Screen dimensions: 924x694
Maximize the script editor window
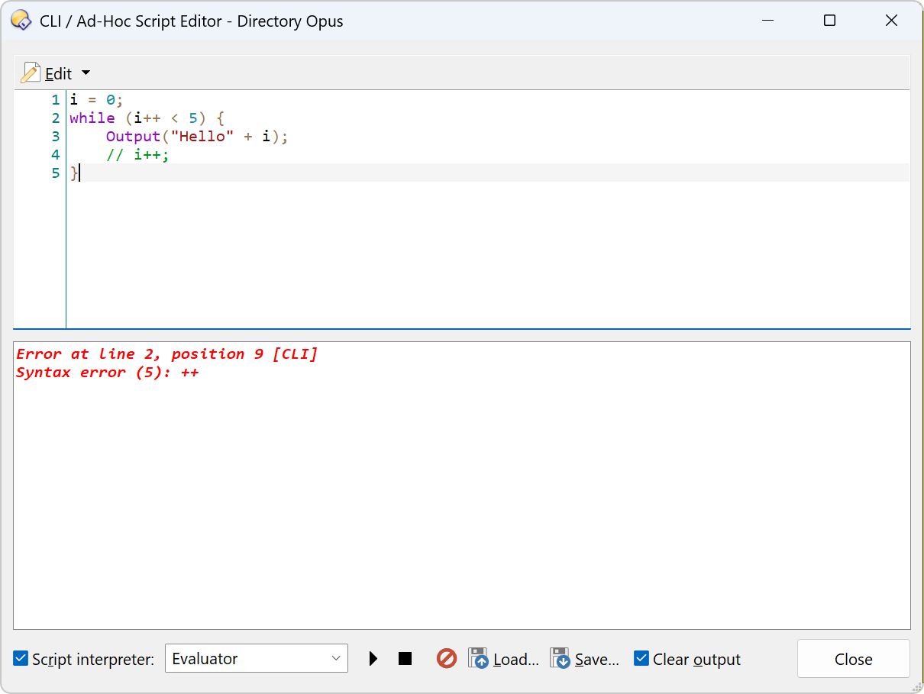(x=829, y=21)
